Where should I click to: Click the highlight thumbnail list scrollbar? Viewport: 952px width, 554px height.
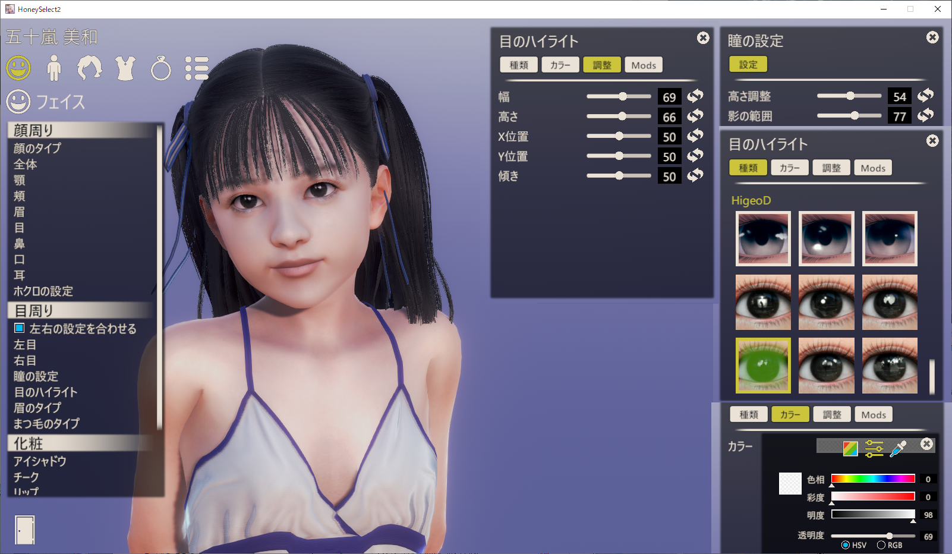tap(932, 376)
